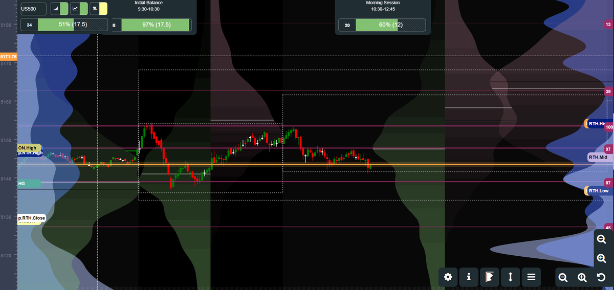Open the settings gear in bottom toolbar
This screenshot has height=290, width=614.
448,277
